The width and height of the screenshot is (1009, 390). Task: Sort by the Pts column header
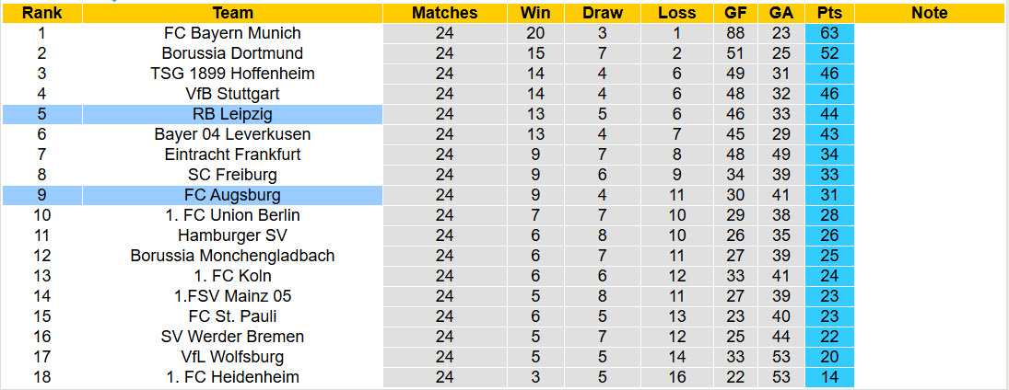point(829,13)
